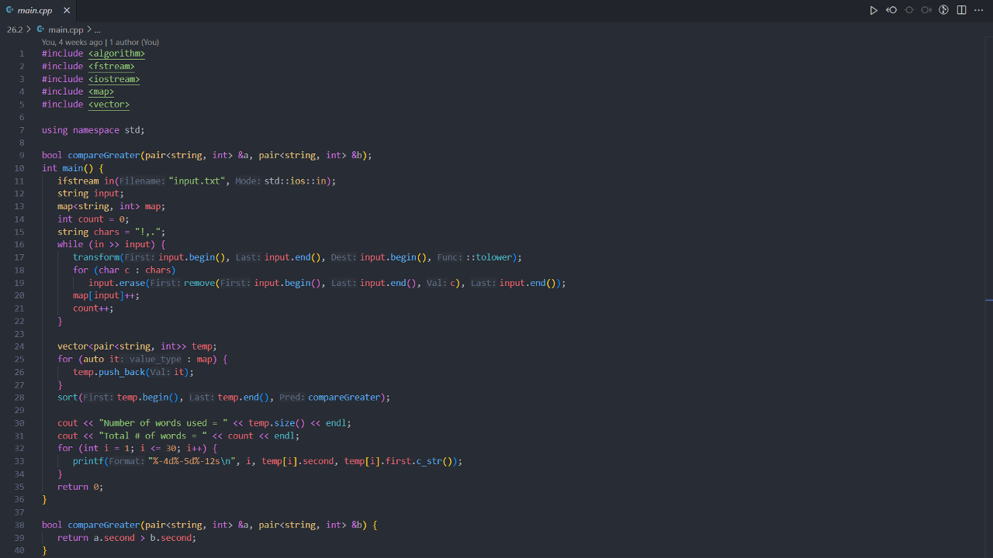Click the "%-4d%-5d%-12s\n" format string
The image size is (993, 558).
pos(192,461)
